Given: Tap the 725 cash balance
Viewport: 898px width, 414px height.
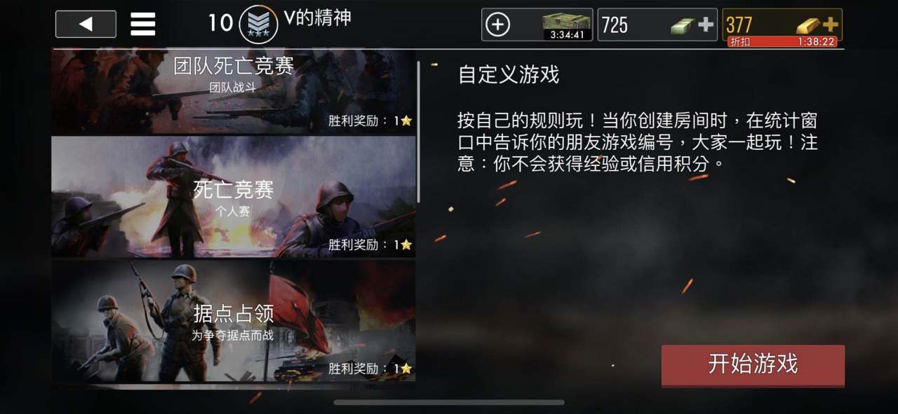Looking at the screenshot, I should (x=615, y=26).
